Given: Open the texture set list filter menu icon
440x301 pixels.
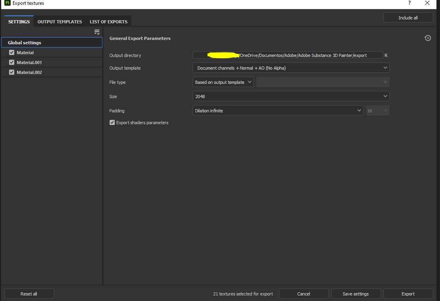Looking at the screenshot, I should click(x=97, y=32).
